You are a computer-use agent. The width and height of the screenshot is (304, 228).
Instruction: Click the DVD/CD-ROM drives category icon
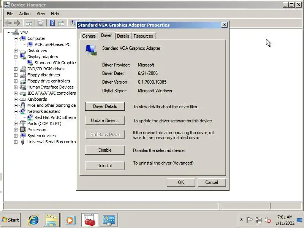point(23,69)
